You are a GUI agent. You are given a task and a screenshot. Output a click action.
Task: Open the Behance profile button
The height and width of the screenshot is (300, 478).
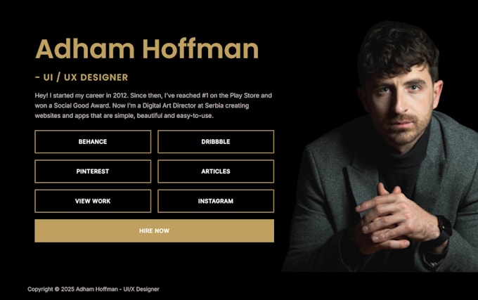(93, 142)
